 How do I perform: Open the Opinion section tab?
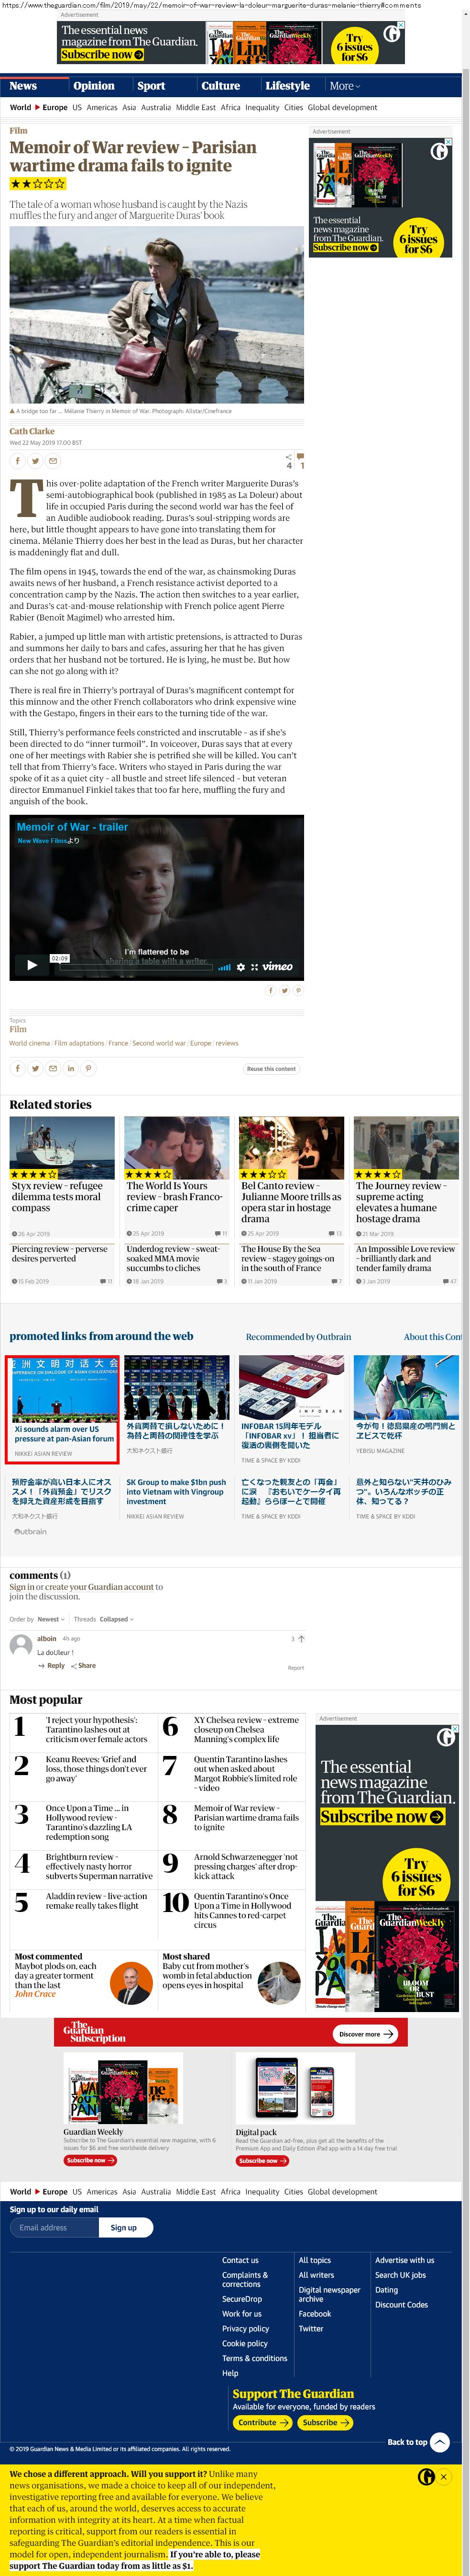(94, 86)
